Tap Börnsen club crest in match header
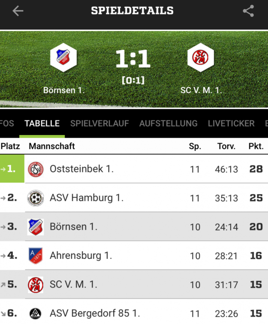Viewport: 268px width, 324px height. point(63,59)
